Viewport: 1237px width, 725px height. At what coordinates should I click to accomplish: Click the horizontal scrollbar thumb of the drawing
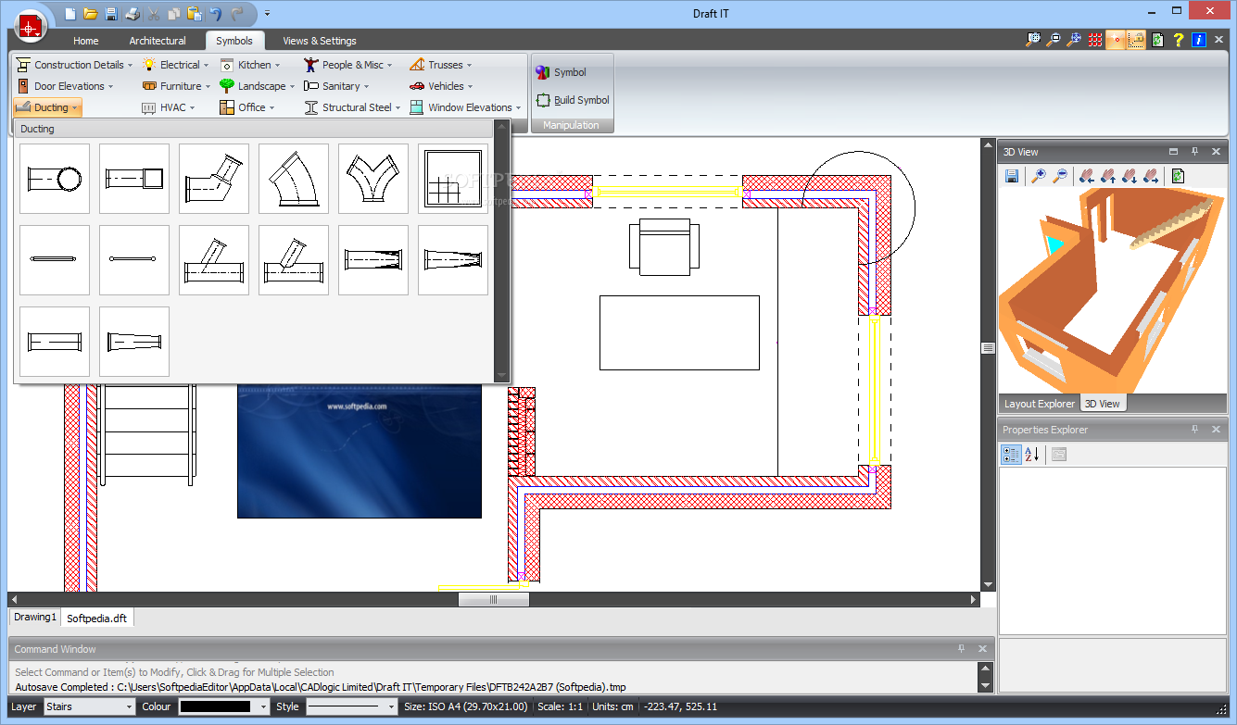pos(494,600)
